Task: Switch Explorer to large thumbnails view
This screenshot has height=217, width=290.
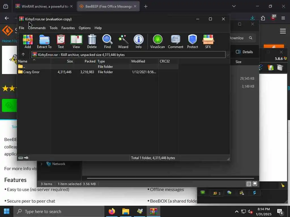Action: pyautogui.click(x=255, y=184)
